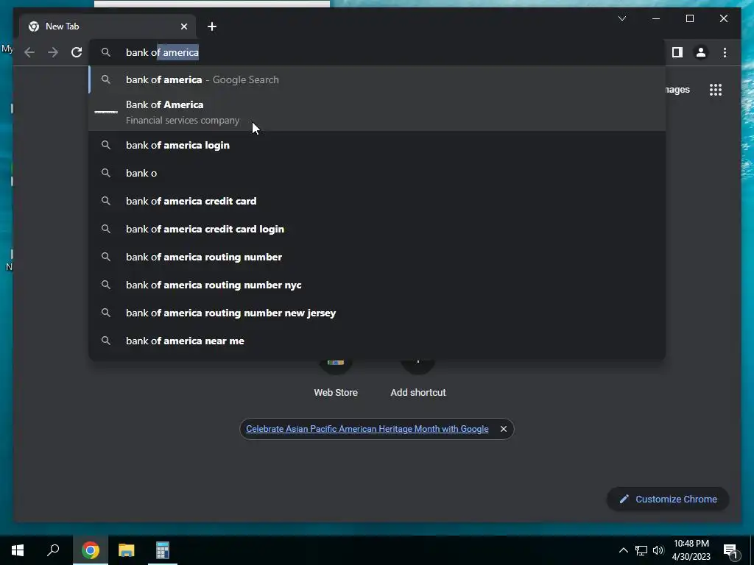754x565 pixels.
Task: Click the forward navigation arrow
Action: coord(53,52)
